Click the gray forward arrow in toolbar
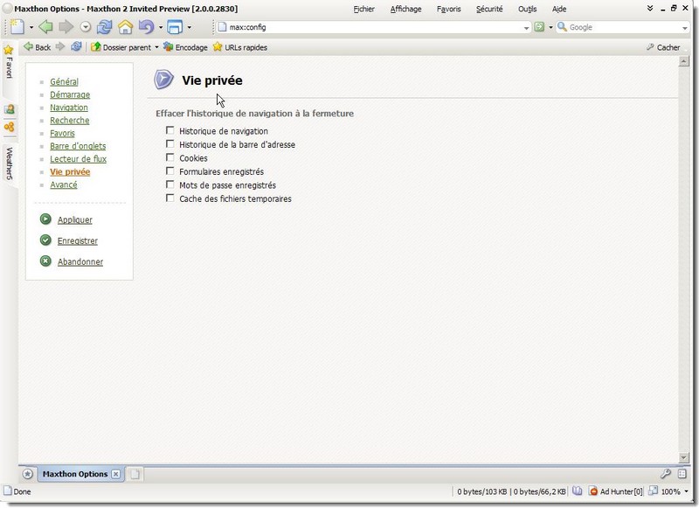This screenshot has width=699, height=508. 66,27
